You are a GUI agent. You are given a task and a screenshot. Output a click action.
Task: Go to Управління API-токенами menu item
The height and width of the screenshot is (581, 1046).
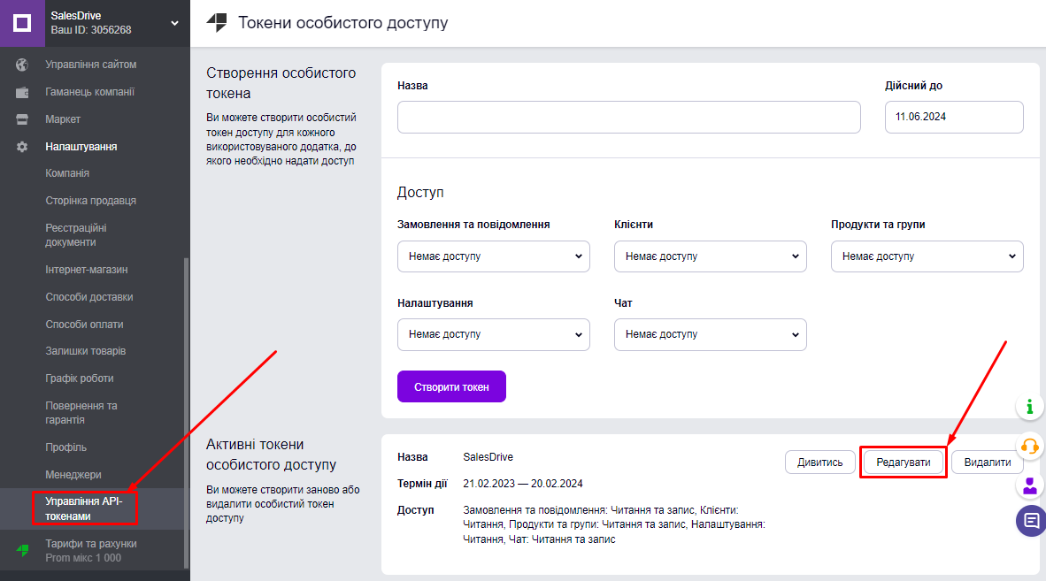coord(84,508)
